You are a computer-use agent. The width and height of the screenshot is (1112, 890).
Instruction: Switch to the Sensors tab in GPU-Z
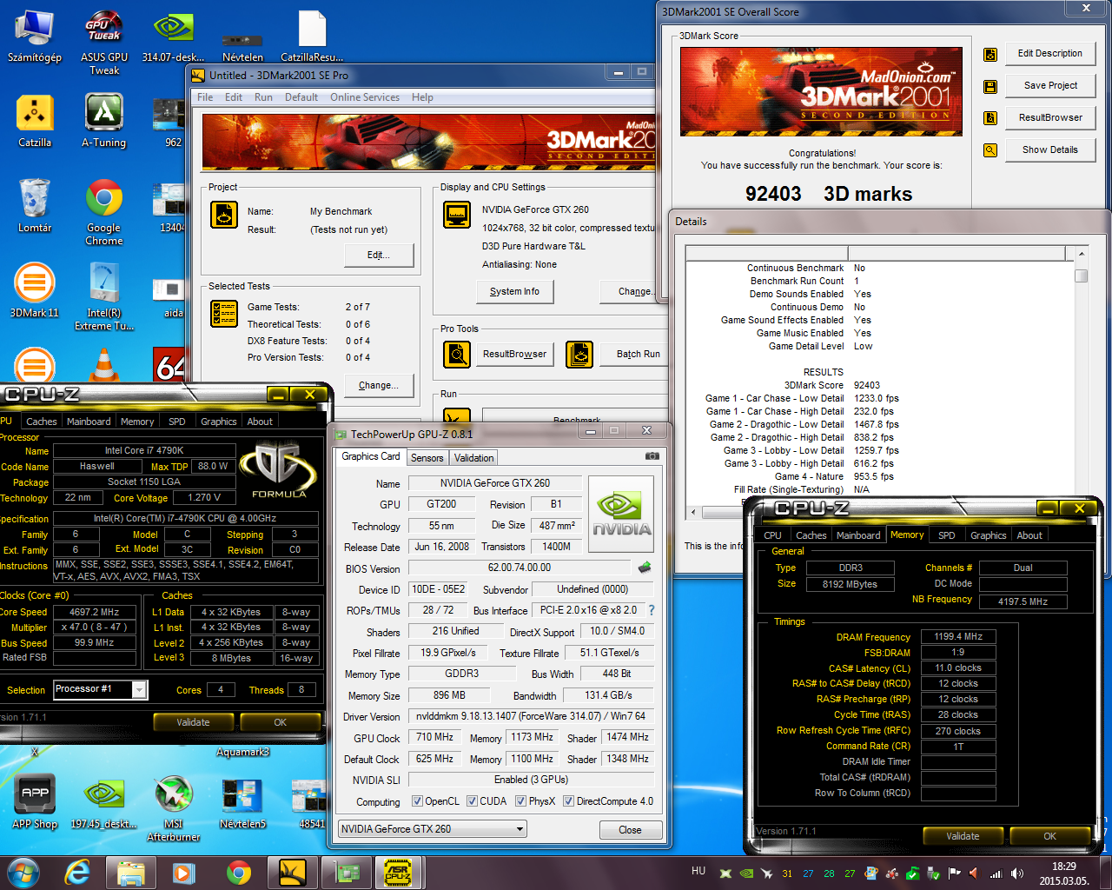click(427, 458)
